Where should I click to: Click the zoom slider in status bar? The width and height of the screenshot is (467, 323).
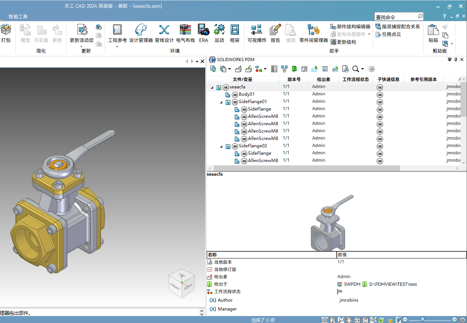pos(423,319)
